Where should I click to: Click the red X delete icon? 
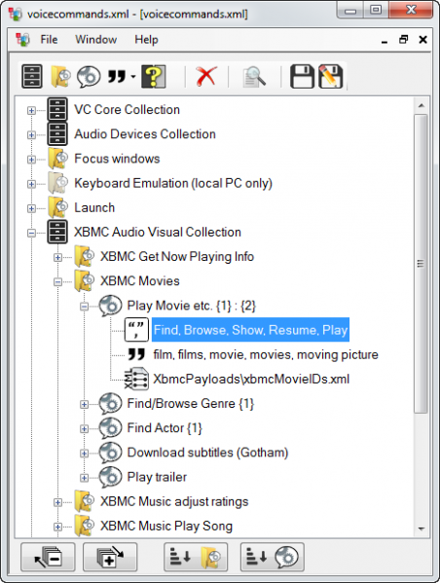(206, 76)
